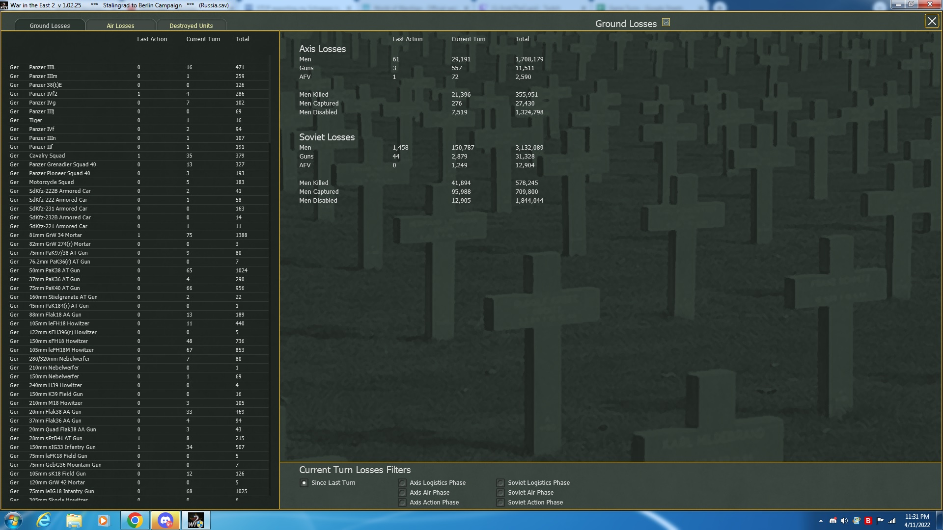The width and height of the screenshot is (943, 530).
Task: Enable the Axis Logistics Phase filter
Action: point(402,483)
